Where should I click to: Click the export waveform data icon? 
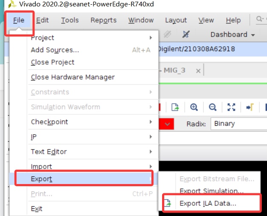175,107
